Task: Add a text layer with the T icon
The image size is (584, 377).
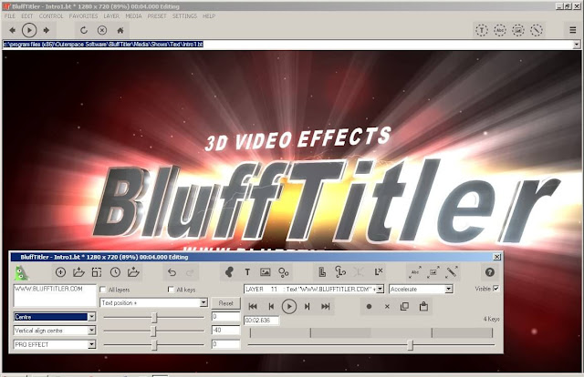Action: tap(247, 272)
